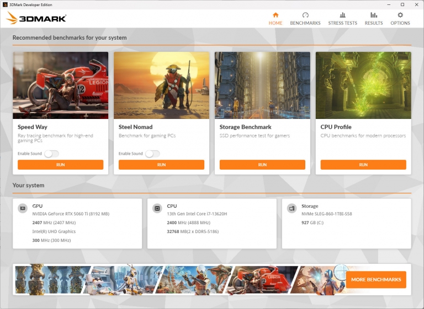Click 'Benchmark for gaming PCs' description
The height and width of the screenshot is (309, 424).
point(147,135)
